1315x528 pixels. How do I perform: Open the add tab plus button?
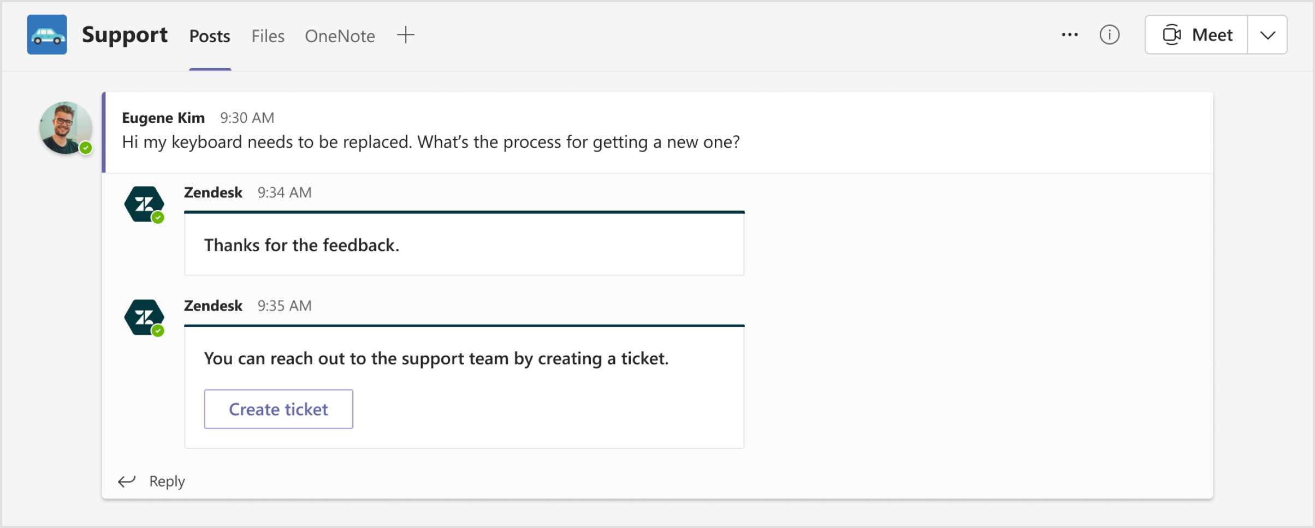pyautogui.click(x=405, y=35)
